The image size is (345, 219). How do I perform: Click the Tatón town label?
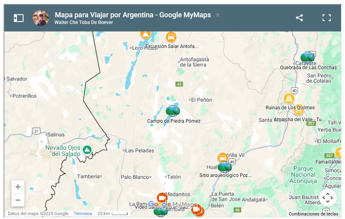174,177
